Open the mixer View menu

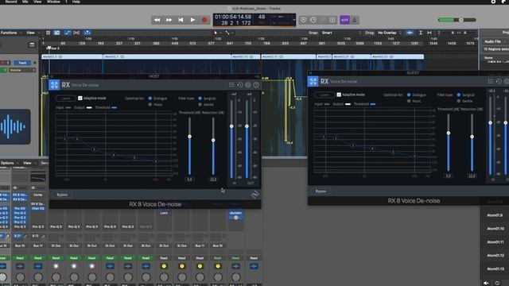coord(29,163)
